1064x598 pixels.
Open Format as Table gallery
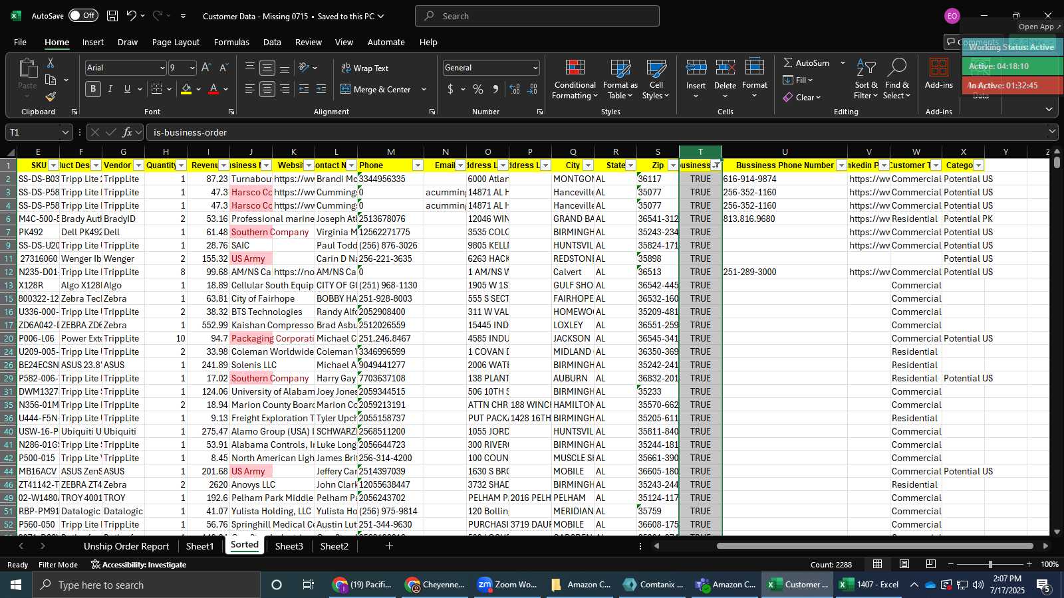(x=620, y=80)
